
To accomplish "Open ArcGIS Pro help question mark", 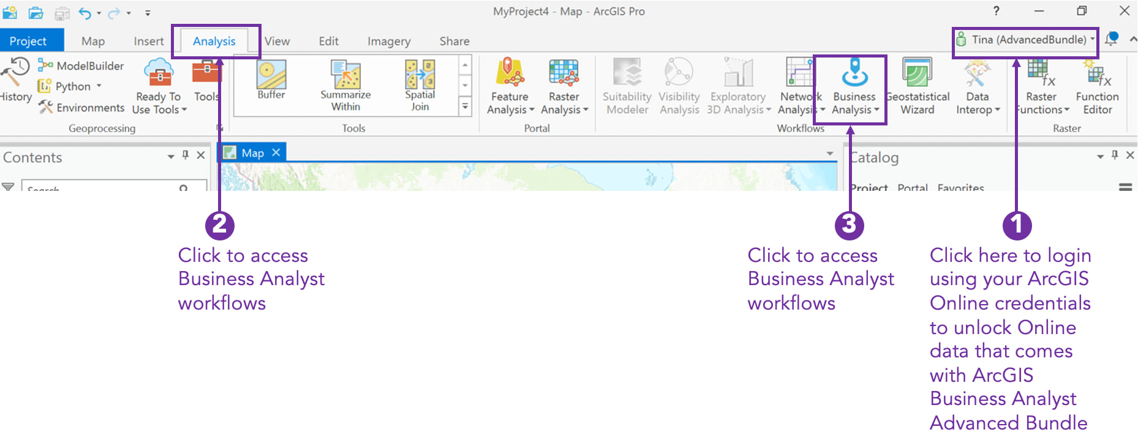I will [x=997, y=11].
